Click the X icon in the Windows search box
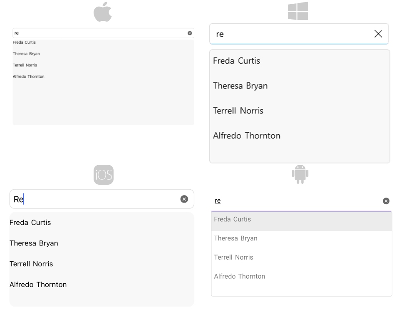Screen dimensions: 416x312 [x=378, y=34]
